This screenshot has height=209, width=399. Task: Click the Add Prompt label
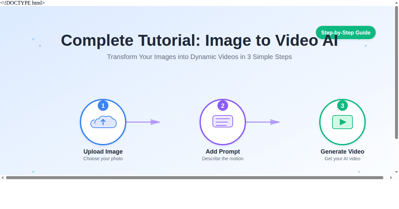tap(223, 152)
